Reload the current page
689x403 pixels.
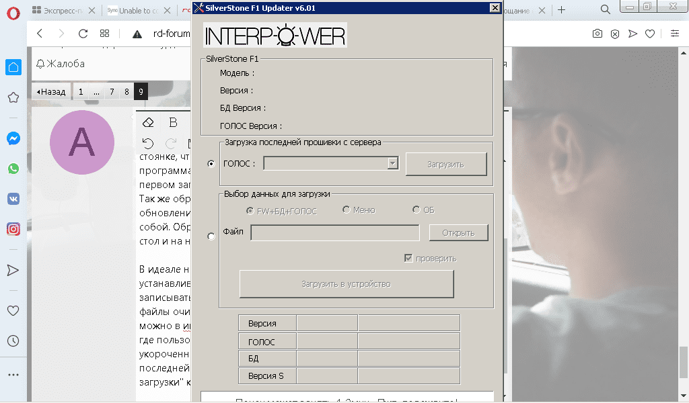click(83, 34)
